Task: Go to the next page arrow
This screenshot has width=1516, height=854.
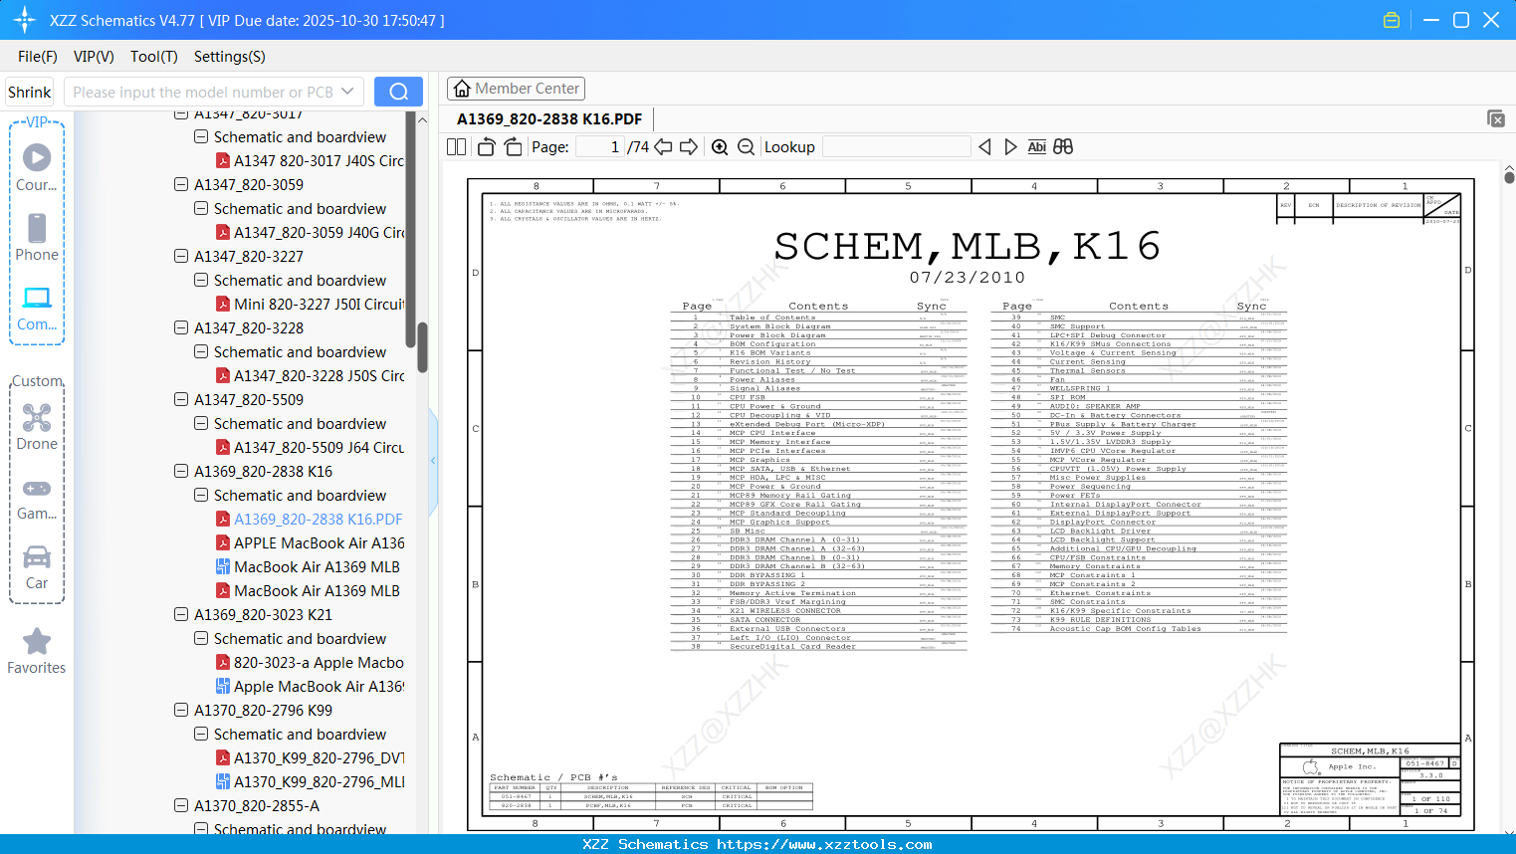Action: [689, 147]
